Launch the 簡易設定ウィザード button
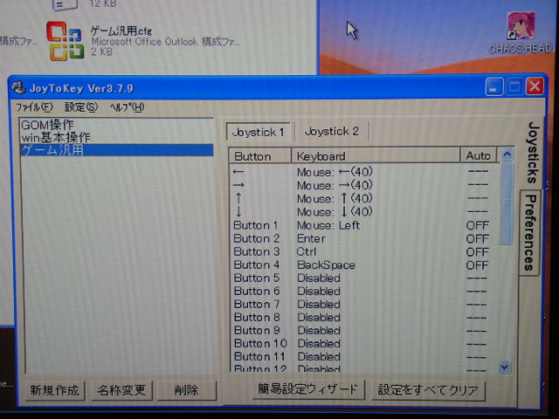559x419 pixels. pos(308,389)
